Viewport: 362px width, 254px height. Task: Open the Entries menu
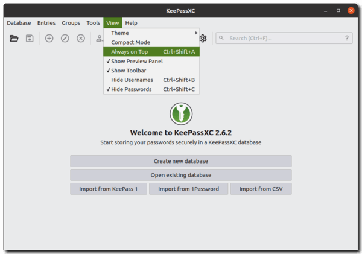[x=46, y=23]
